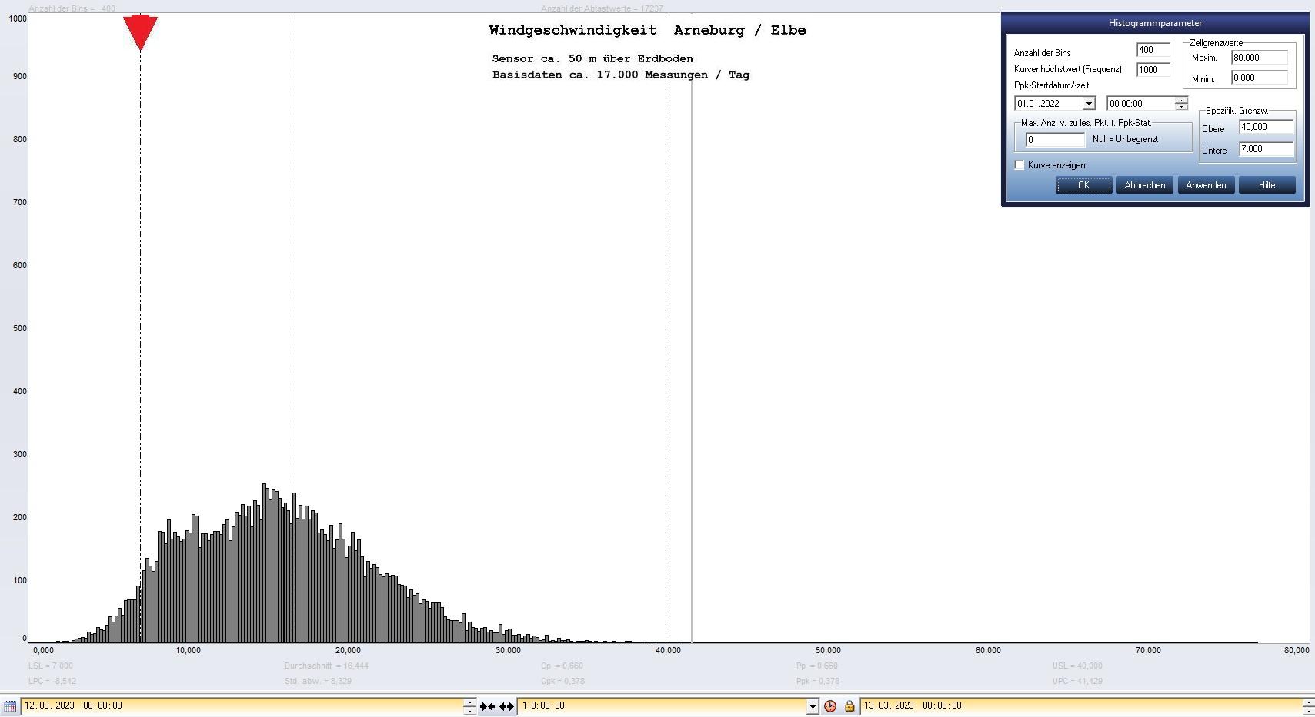The height and width of the screenshot is (717, 1315).
Task: Click the Cpk = 0,378 text
Action: point(562,682)
